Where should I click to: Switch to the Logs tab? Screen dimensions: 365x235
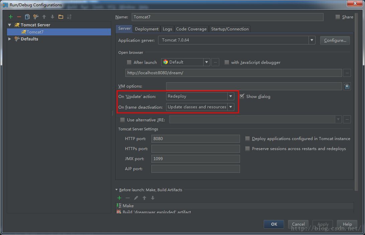pyautogui.click(x=167, y=29)
